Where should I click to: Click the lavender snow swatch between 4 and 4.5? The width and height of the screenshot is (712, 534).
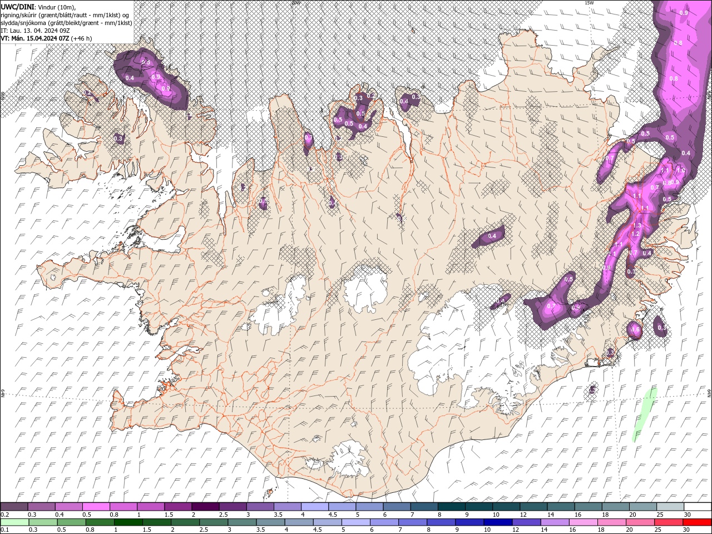coord(314,507)
